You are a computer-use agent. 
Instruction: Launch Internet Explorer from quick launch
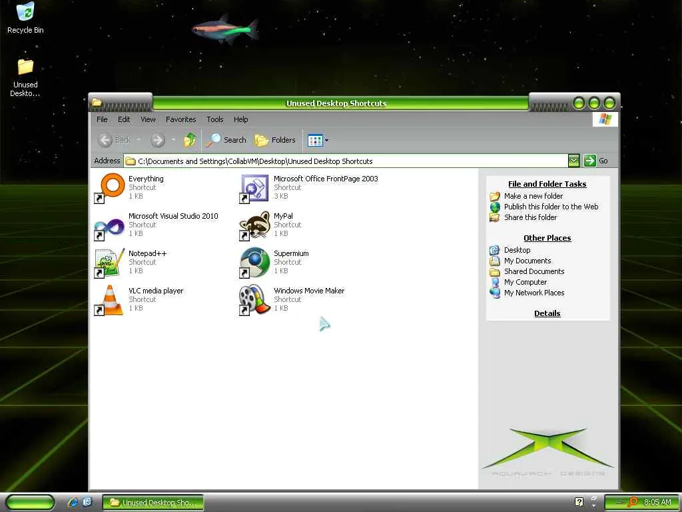click(x=73, y=502)
